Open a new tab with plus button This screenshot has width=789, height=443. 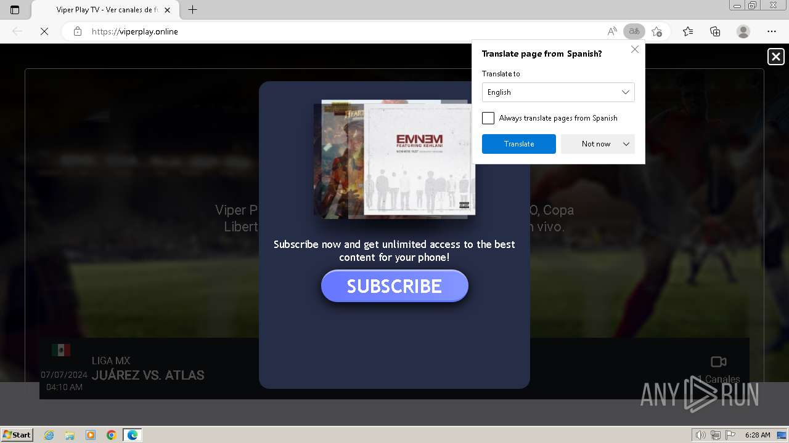[193, 10]
